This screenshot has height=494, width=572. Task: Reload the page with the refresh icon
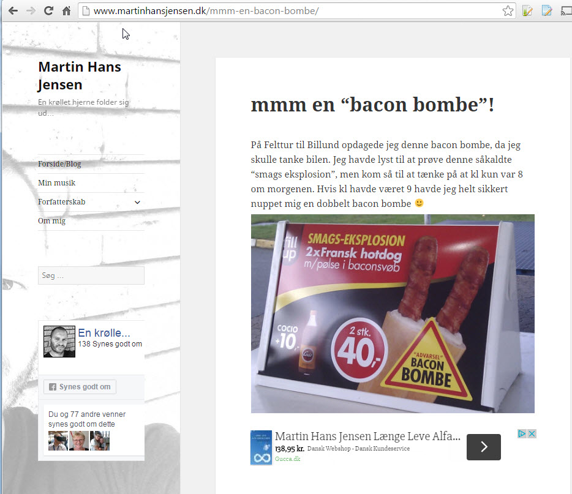49,11
